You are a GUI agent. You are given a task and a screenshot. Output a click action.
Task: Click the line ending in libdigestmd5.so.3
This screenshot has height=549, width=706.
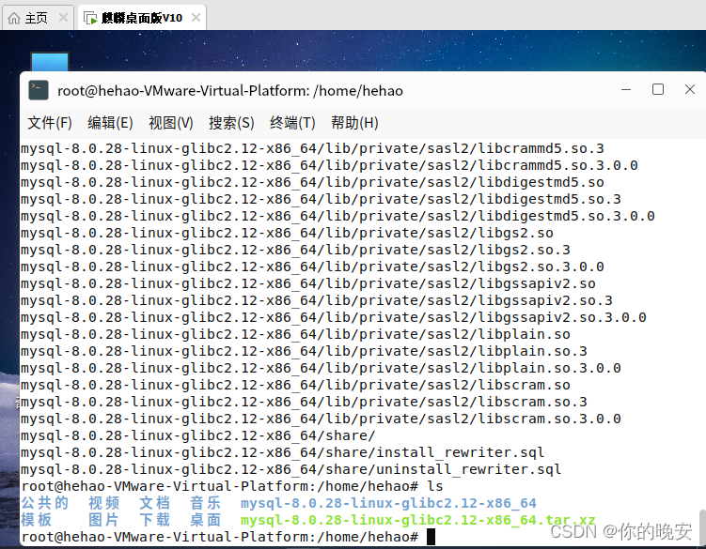coord(321,199)
